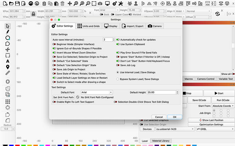235x146 pixels.
Task: Pick the Position Laser pin tool
Action: pos(7,67)
